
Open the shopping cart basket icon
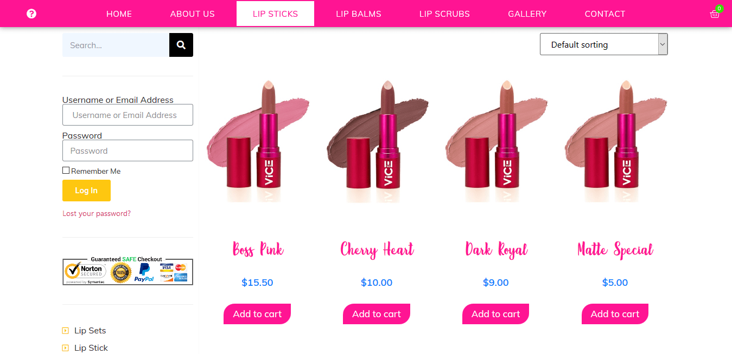(715, 14)
